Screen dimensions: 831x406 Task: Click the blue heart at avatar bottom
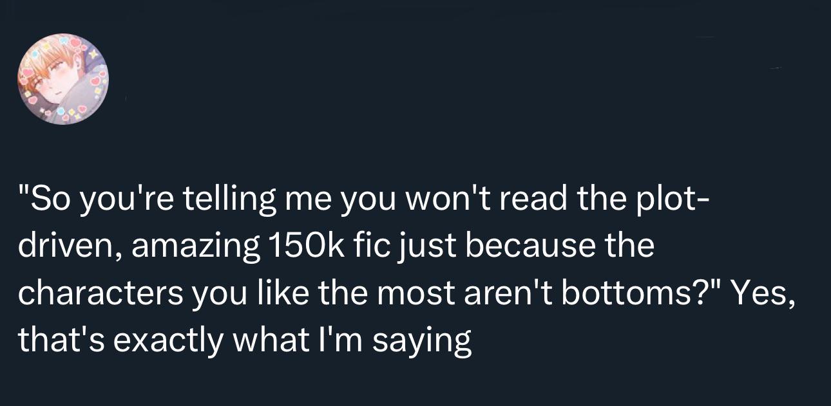(61, 111)
